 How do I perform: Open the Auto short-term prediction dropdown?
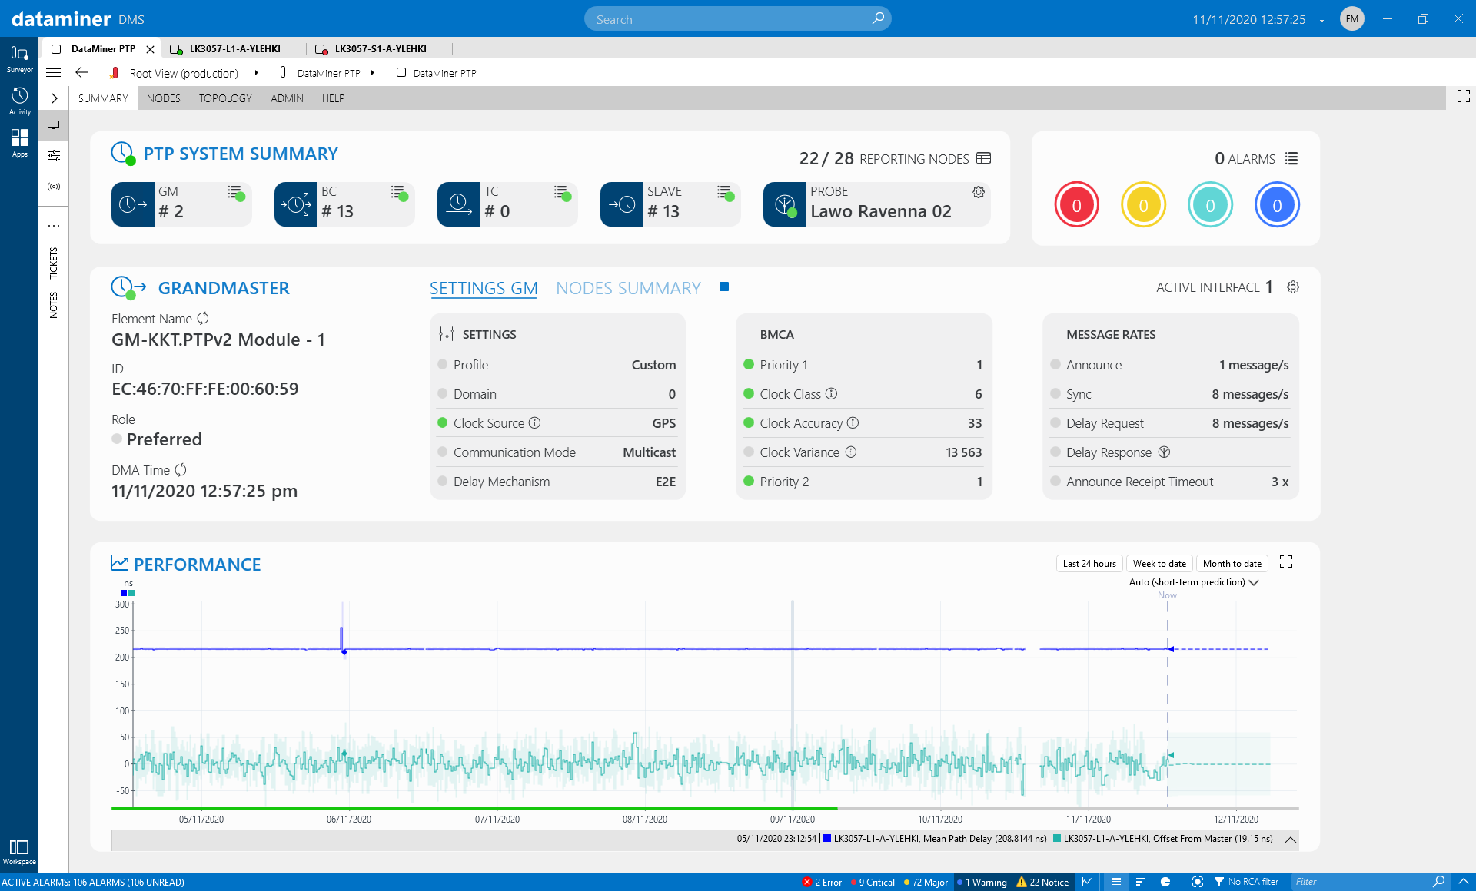pos(1192,582)
